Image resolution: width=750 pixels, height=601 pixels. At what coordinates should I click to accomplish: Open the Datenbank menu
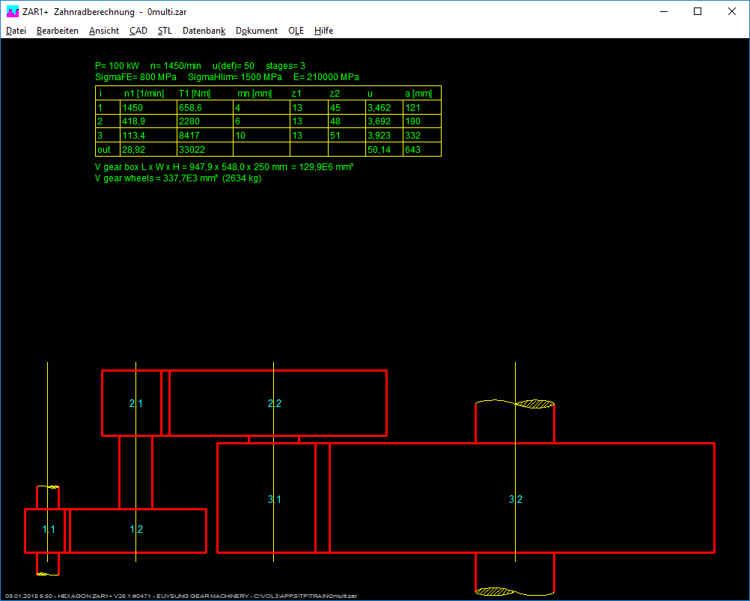tap(204, 31)
